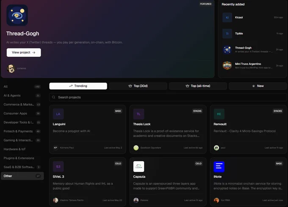Screen dimensions: 288x207
Task: Click the SIVeL 3 S3 project icon
Action: (58, 166)
